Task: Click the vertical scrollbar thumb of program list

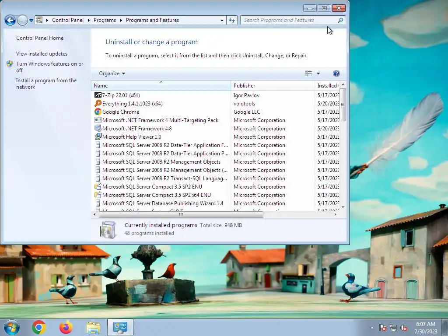Action: click(343, 105)
